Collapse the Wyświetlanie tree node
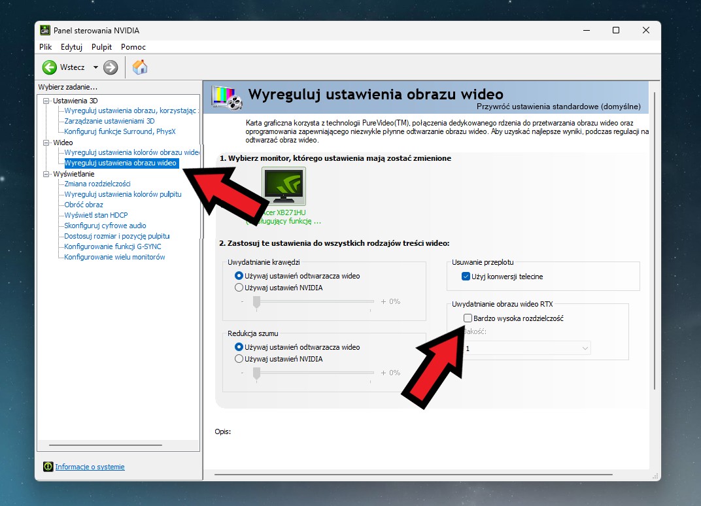This screenshot has height=506, width=701. tap(46, 174)
